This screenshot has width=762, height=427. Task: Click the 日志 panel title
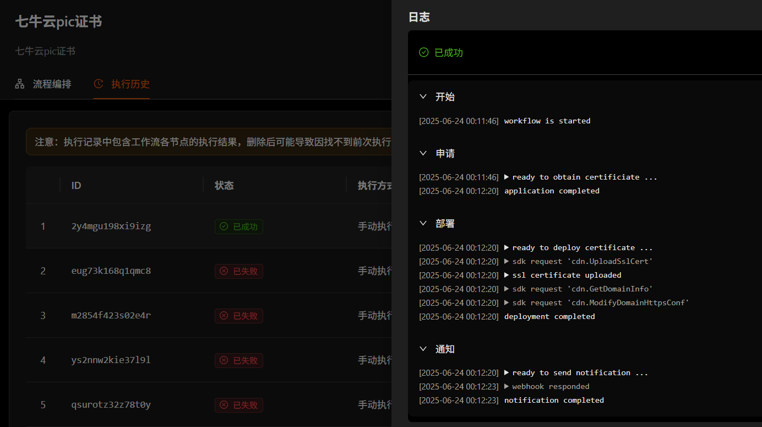419,17
